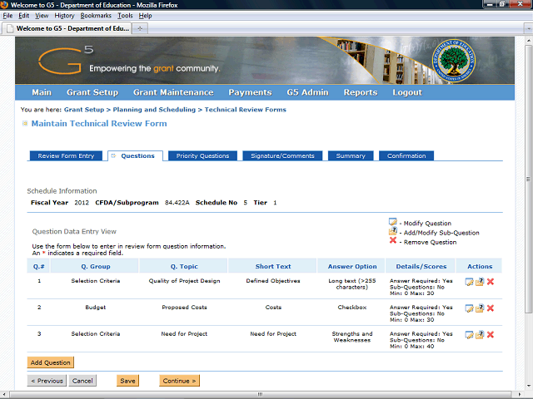The width and height of the screenshot is (533, 399).
Task: Click the Checkbox answer option cell
Action: click(x=352, y=308)
